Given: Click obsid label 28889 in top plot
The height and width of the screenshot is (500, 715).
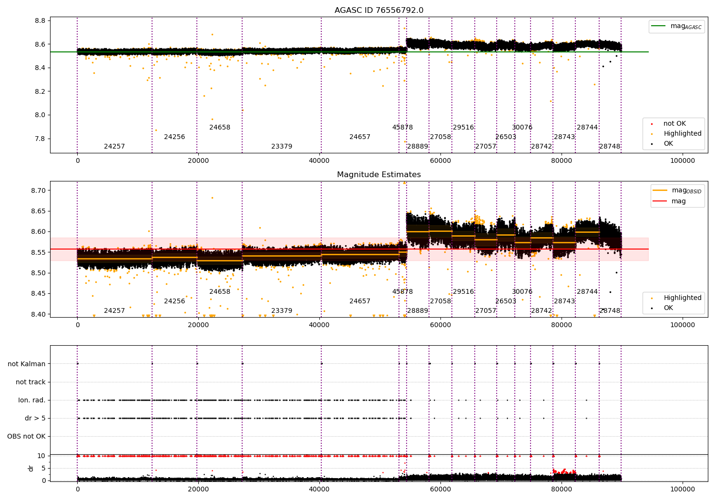Looking at the screenshot, I should pos(418,146).
